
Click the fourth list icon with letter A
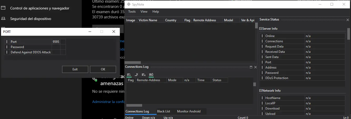[151, 75]
